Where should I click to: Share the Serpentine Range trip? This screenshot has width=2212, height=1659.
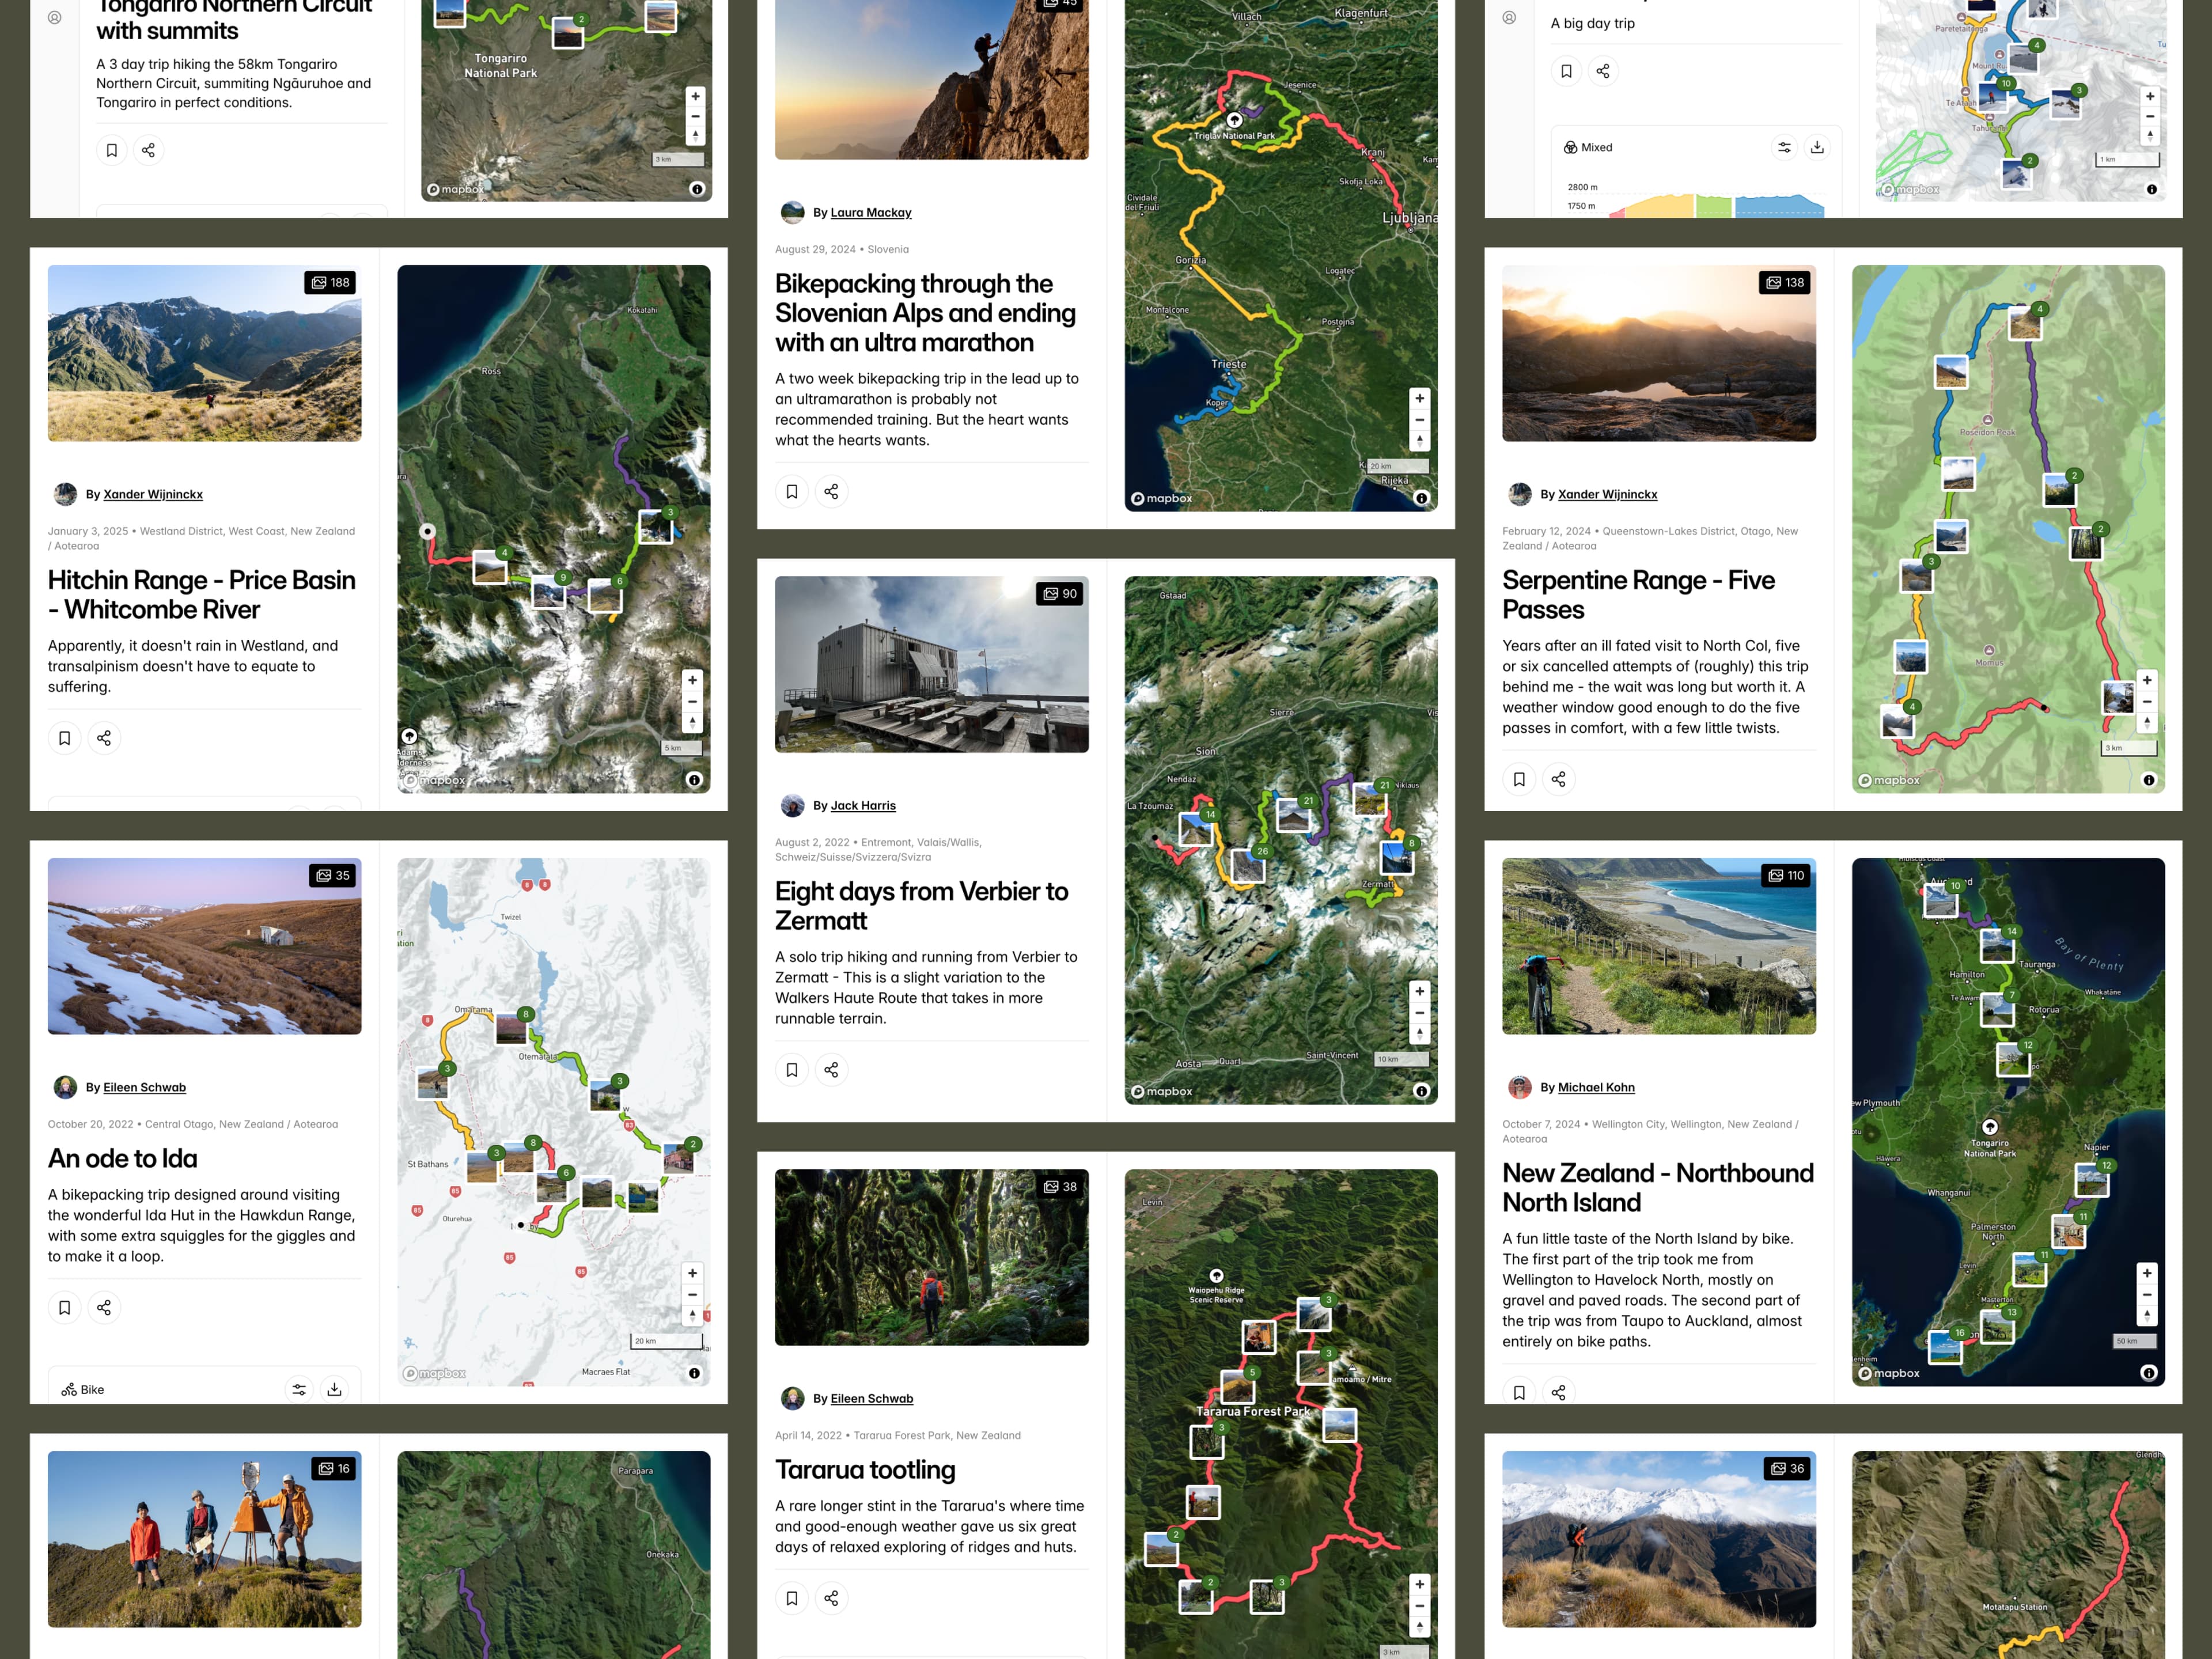[x=1558, y=779]
